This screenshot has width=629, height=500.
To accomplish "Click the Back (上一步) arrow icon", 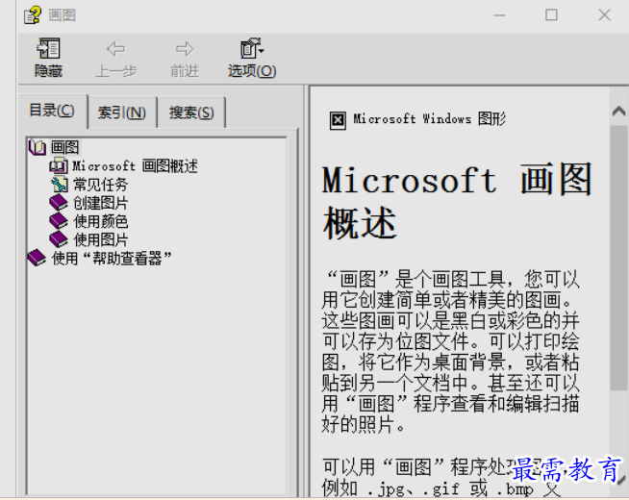I will (116, 49).
